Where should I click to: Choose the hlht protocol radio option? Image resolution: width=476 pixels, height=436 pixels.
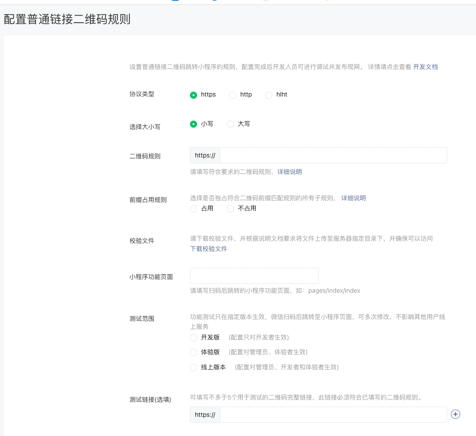(x=269, y=95)
